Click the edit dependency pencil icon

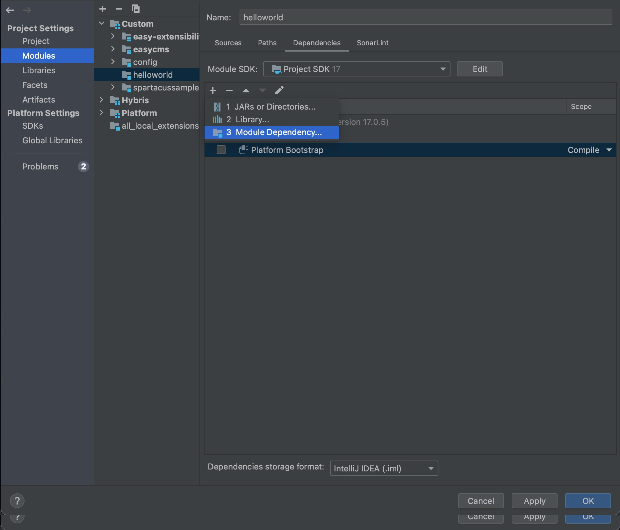tap(279, 90)
